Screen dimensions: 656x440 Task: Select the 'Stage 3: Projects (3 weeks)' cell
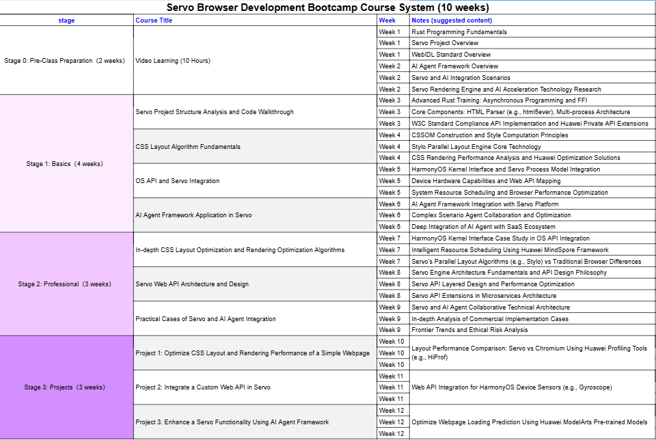tap(66, 387)
